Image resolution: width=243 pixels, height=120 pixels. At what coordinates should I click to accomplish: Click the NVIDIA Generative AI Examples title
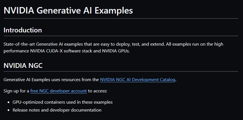click(68, 10)
